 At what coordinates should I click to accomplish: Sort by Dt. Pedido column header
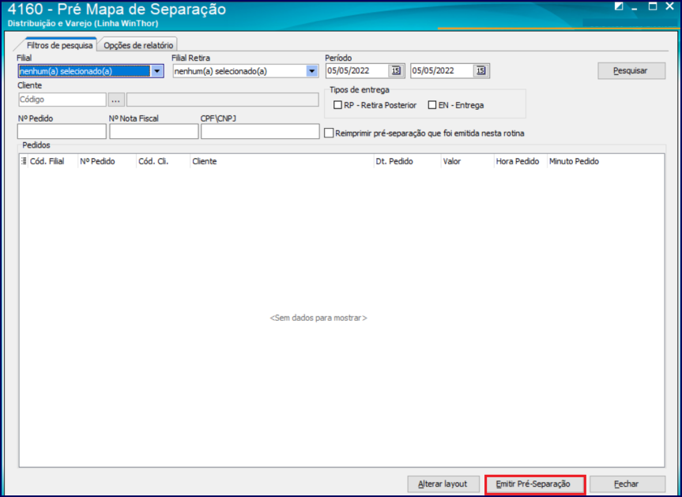(407, 161)
